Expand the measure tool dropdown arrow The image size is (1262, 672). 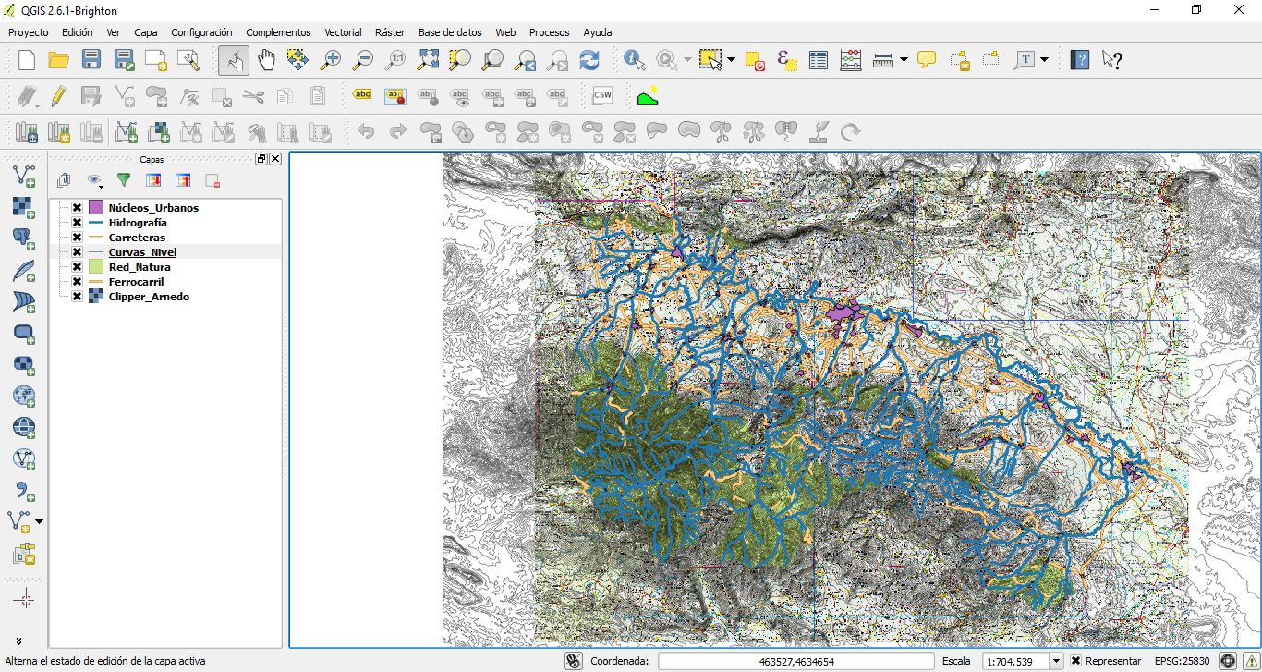904,60
